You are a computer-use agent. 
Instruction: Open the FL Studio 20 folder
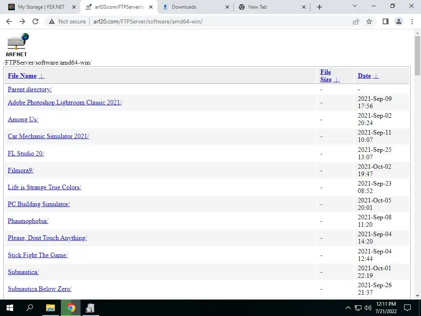pos(26,153)
